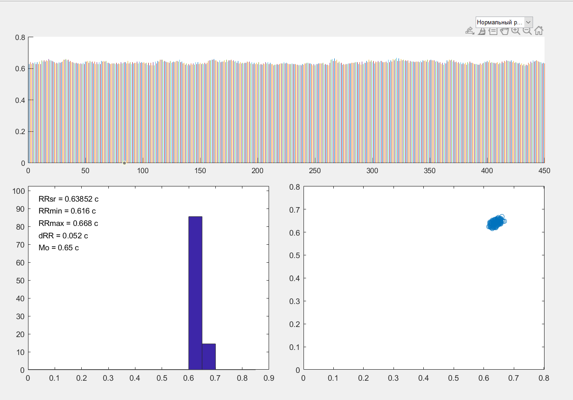
Task: Open the 'Нормальный р...' dropdown
Action: coord(504,22)
